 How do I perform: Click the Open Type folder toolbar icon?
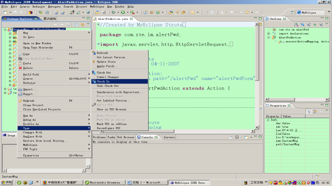[171, 12]
